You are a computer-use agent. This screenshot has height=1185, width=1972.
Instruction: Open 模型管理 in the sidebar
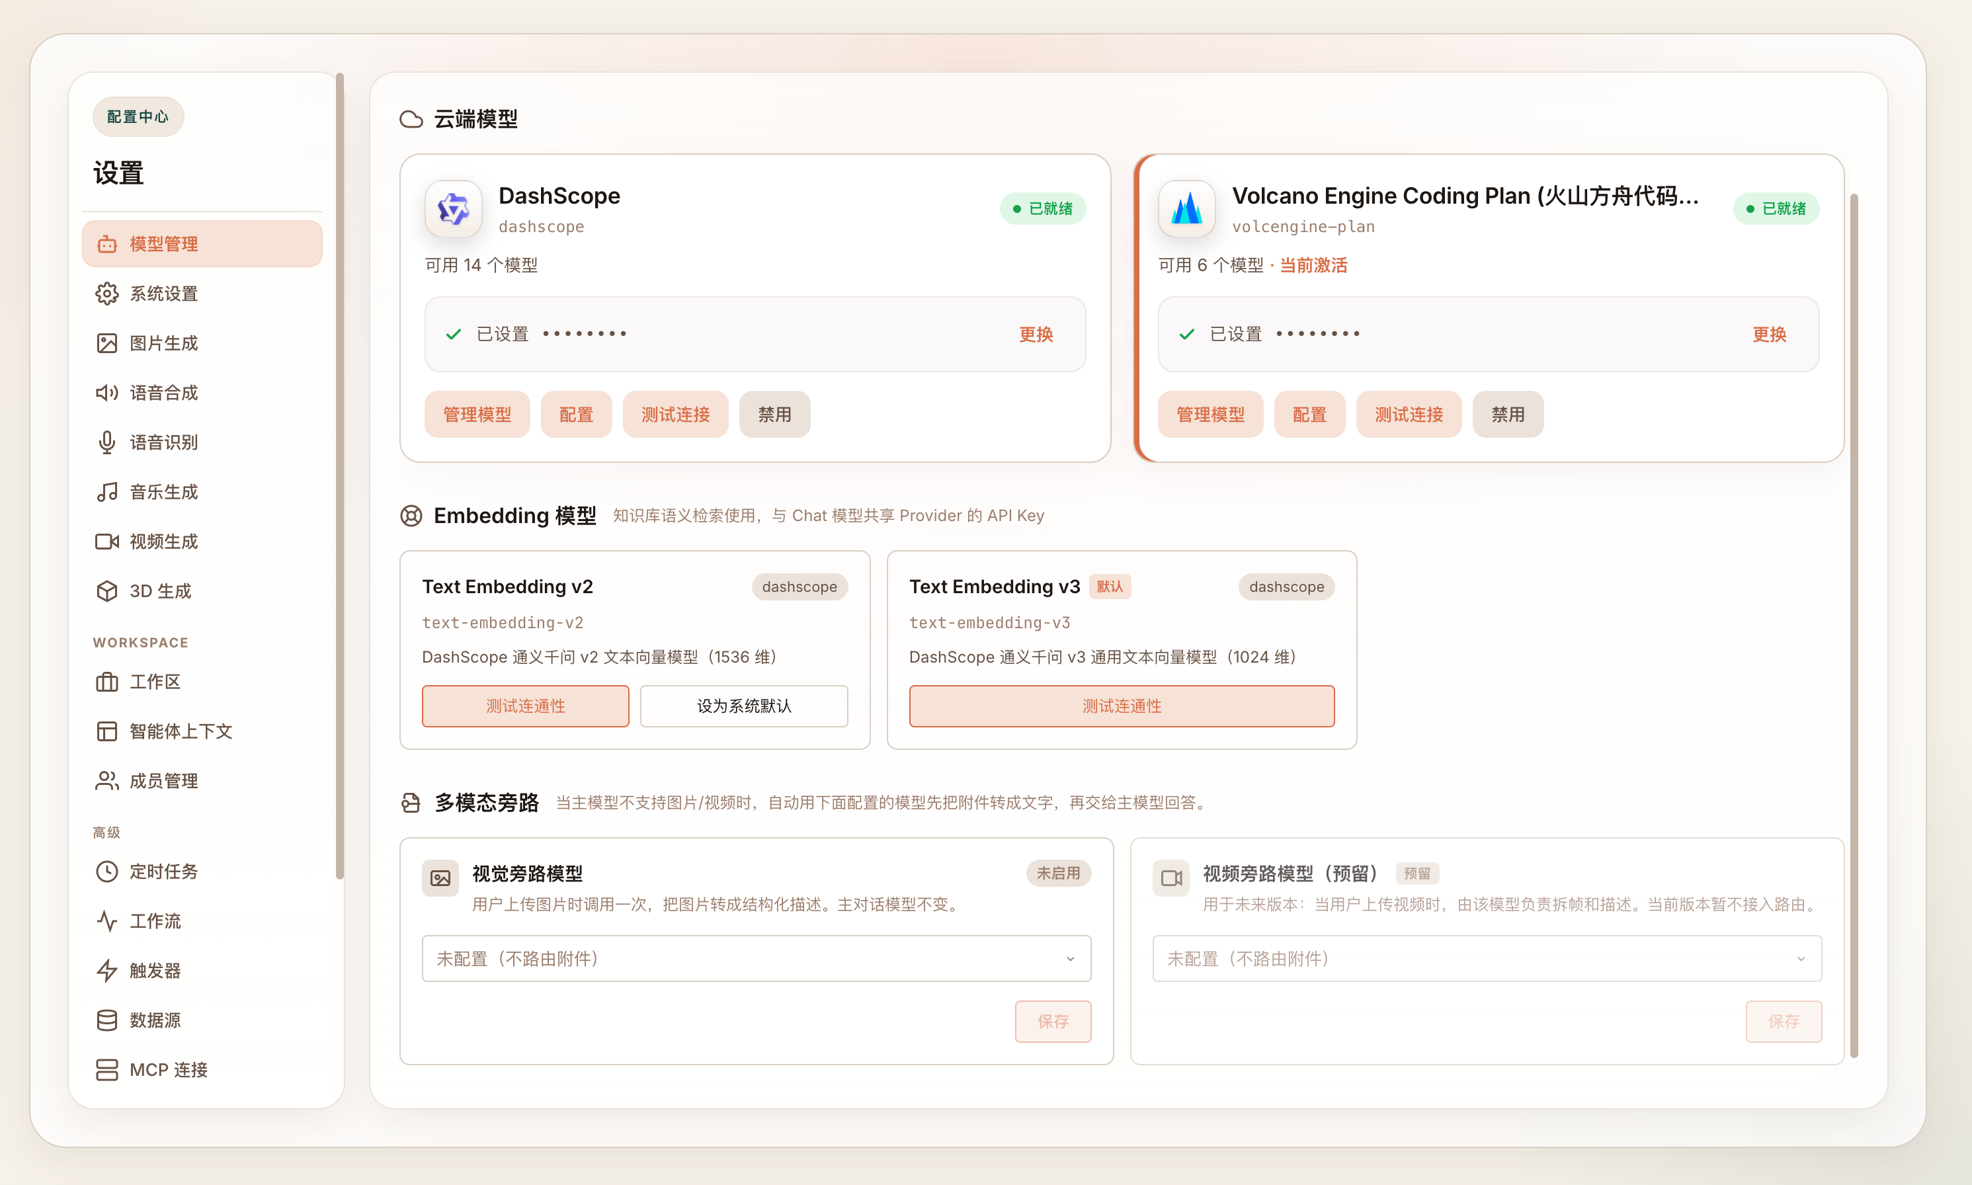(202, 243)
